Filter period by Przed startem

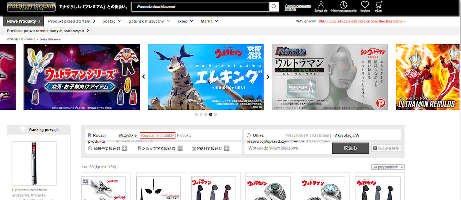tap(318, 135)
